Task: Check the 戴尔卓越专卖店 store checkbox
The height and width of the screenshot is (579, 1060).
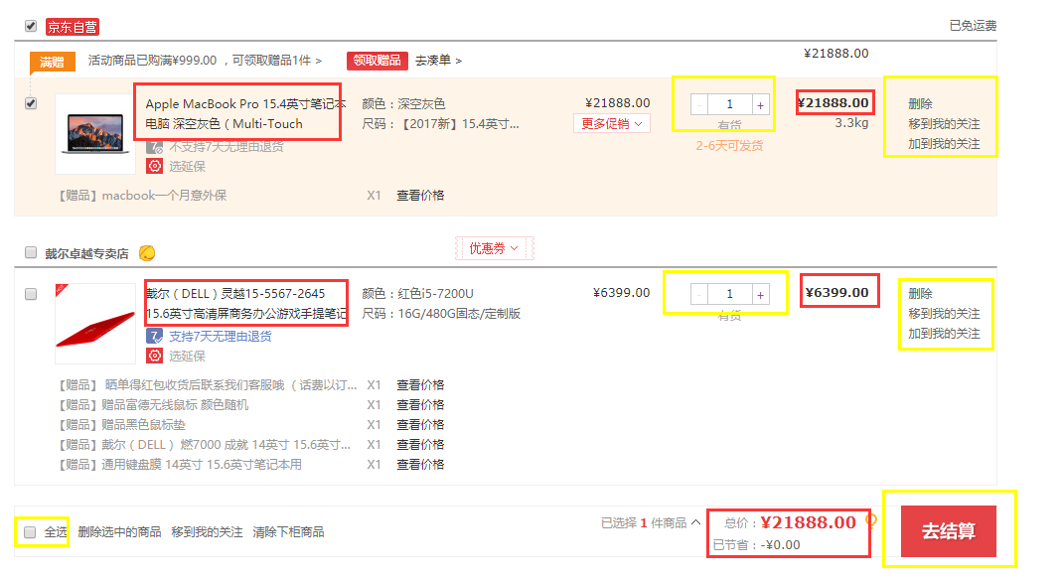Action: 31,253
